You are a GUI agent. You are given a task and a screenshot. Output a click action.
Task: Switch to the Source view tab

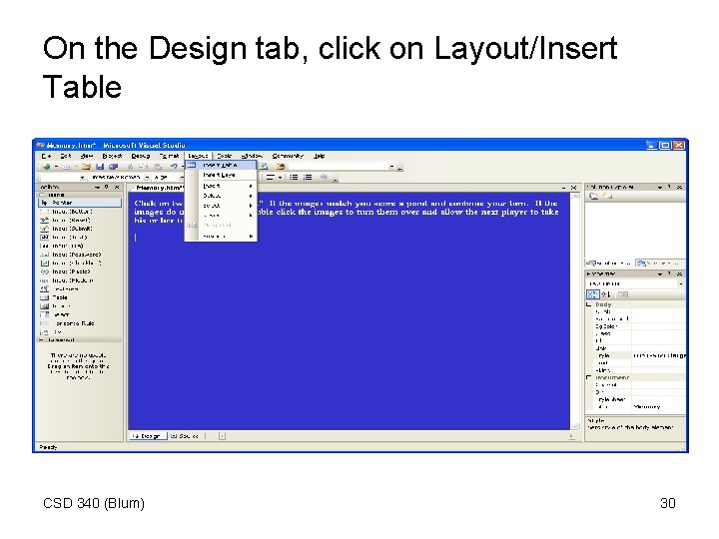(185, 436)
